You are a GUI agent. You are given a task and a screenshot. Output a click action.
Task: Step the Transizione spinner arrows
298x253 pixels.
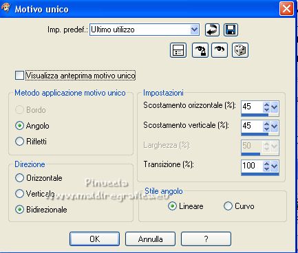[266, 166]
